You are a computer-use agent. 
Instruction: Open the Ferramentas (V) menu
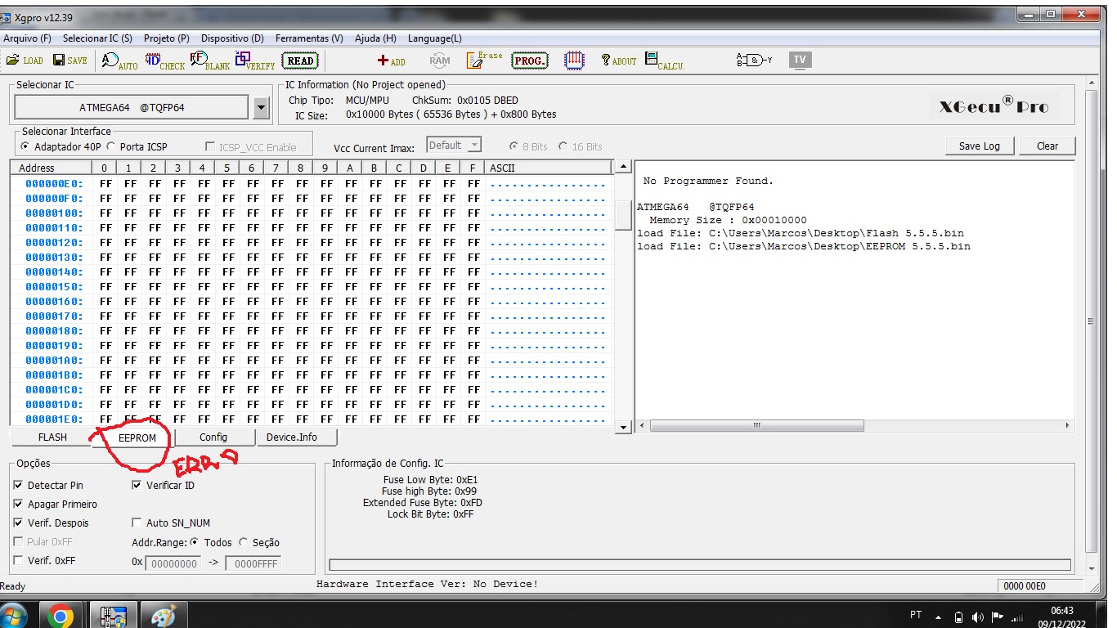(x=308, y=38)
